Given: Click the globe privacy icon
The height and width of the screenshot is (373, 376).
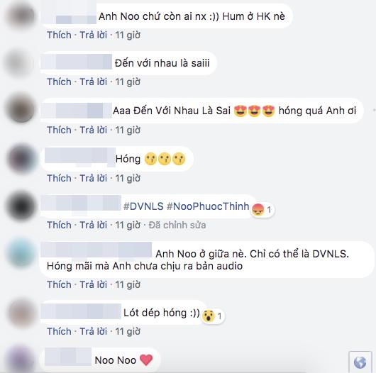Looking at the screenshot, I should pos(360,362).
